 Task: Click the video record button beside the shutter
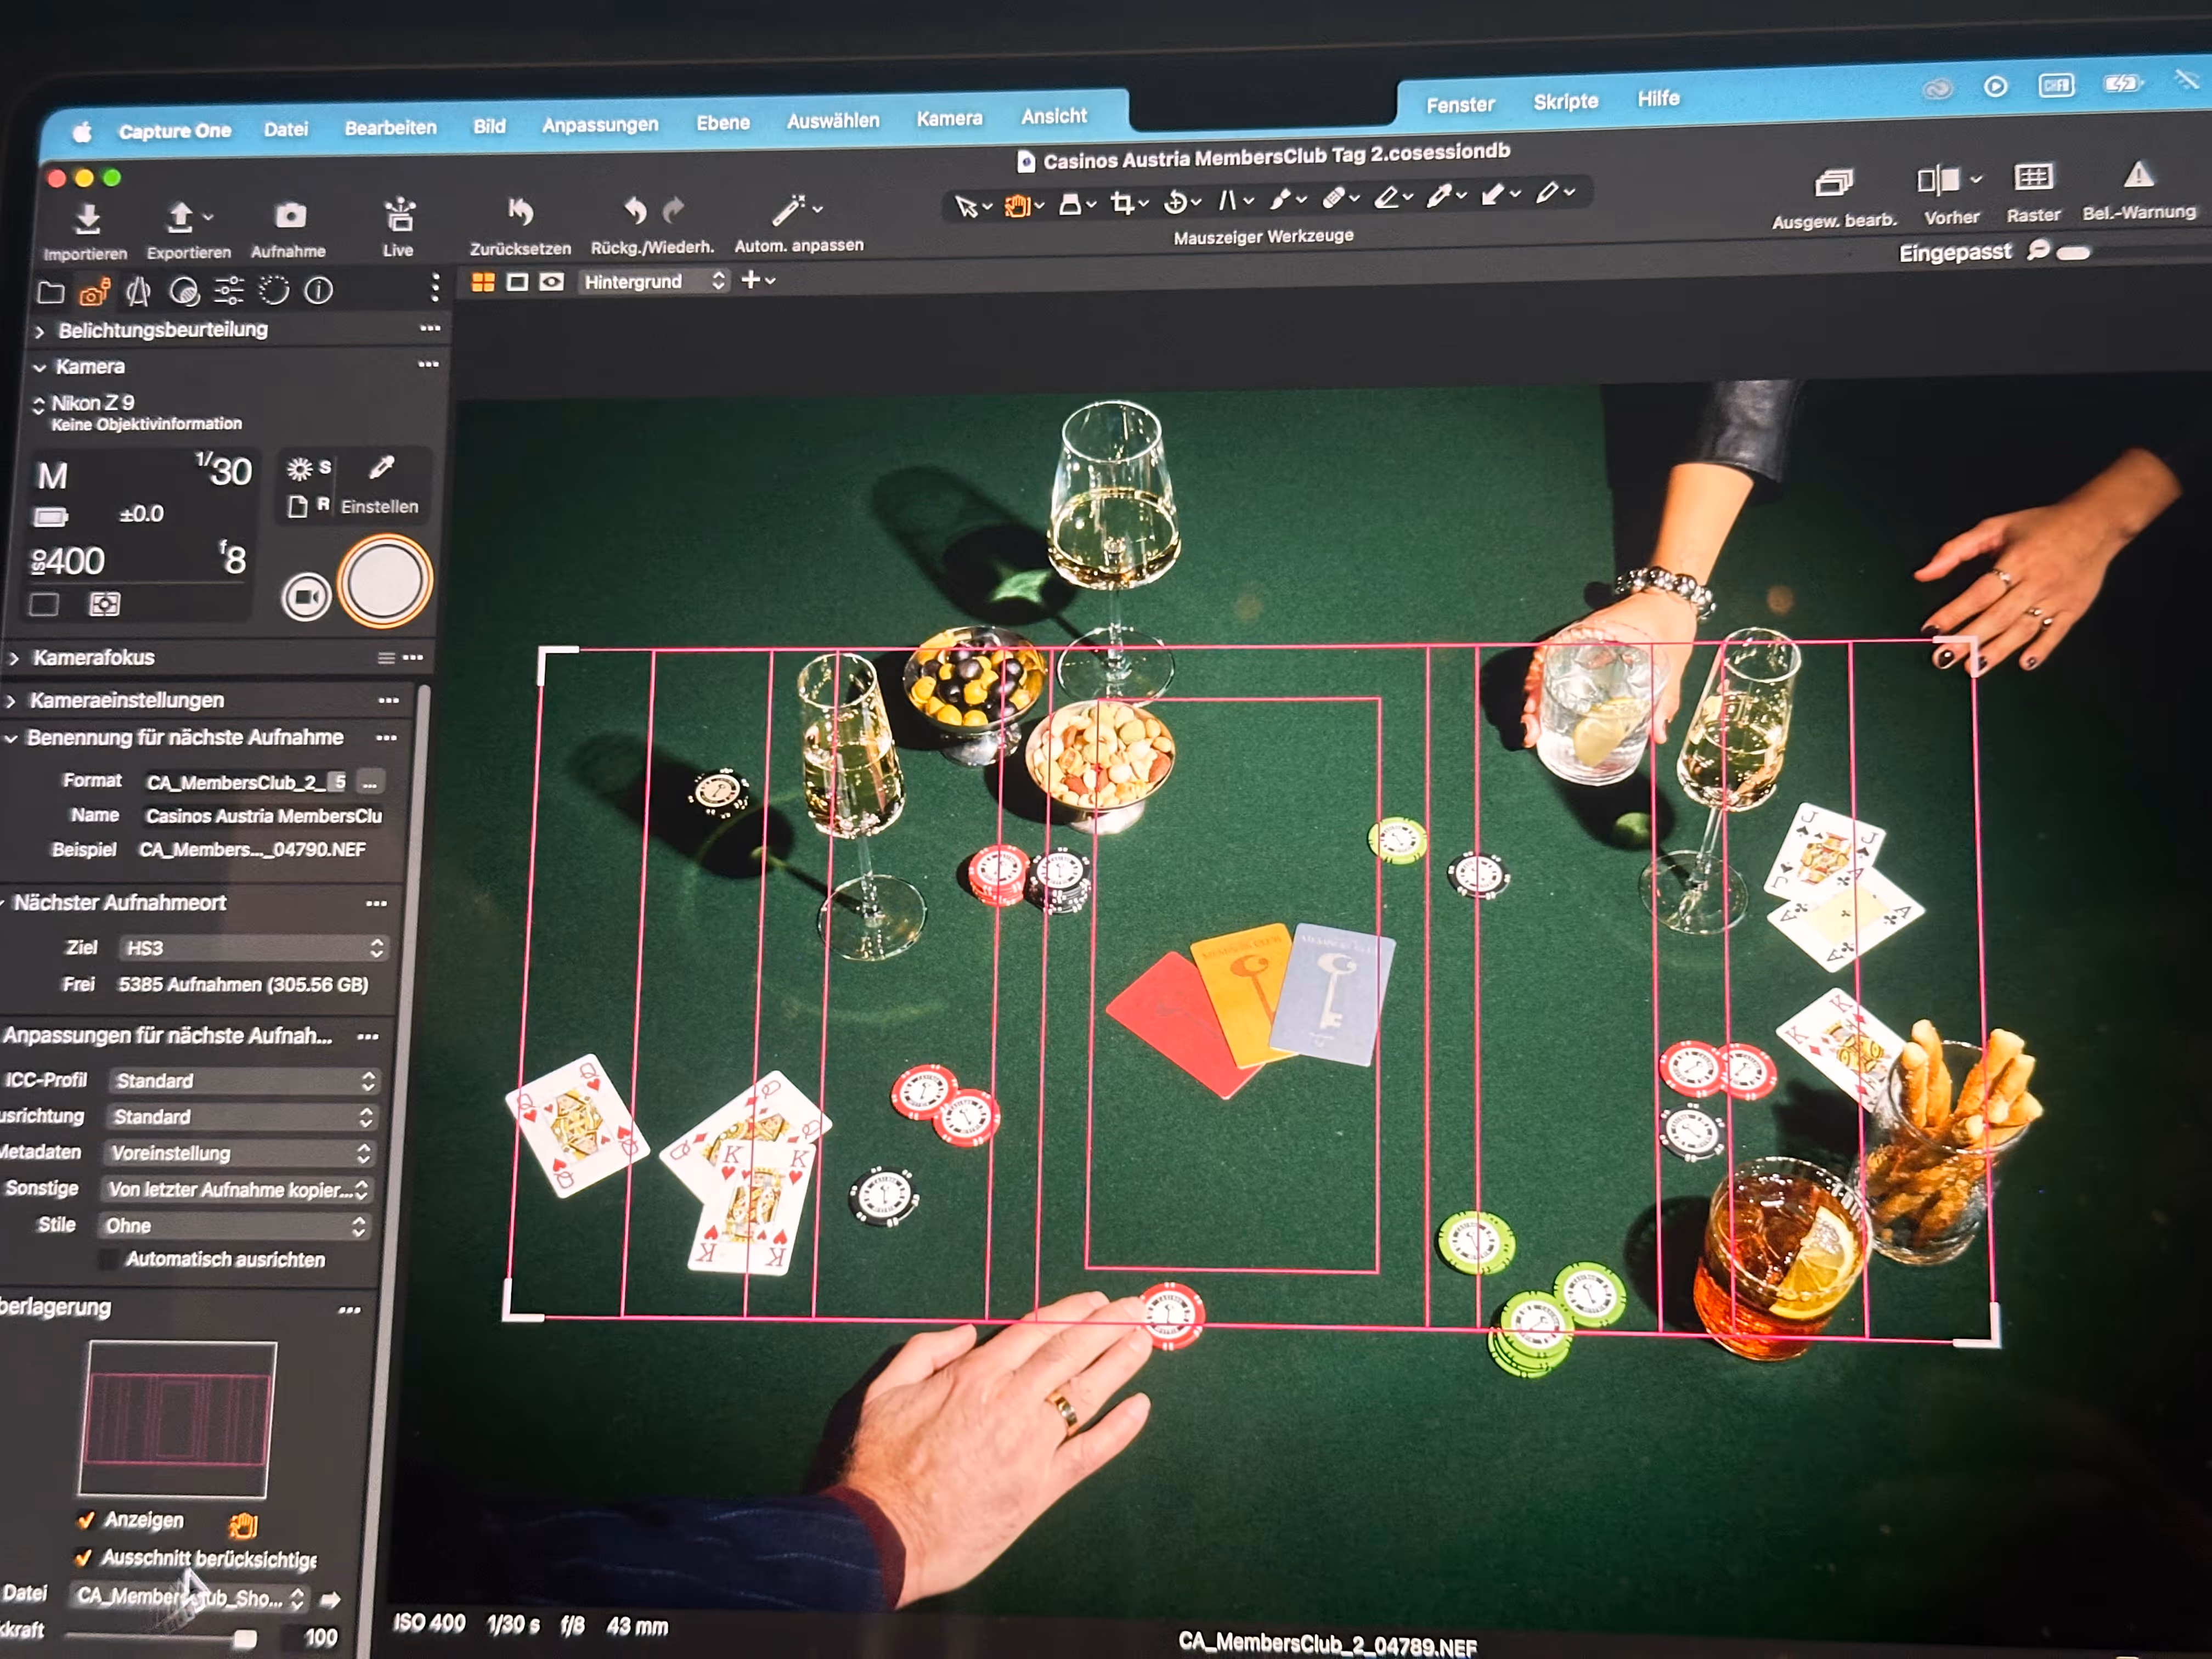[306, 597]
